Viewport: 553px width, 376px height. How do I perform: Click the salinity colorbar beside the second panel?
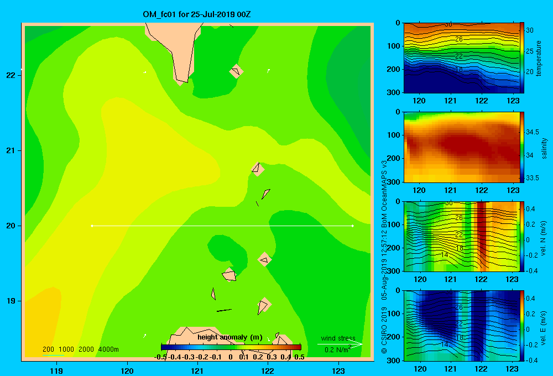pos(521,147)
